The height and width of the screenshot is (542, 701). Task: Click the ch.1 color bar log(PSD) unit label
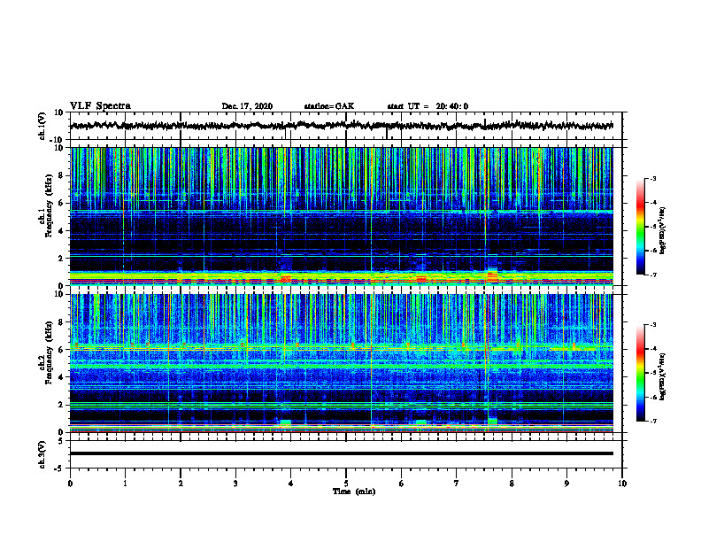(663, 231)
